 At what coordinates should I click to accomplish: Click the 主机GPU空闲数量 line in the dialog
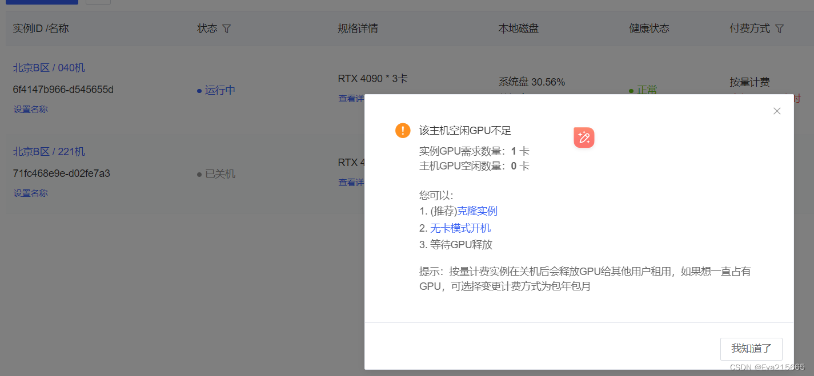[474, 166]
